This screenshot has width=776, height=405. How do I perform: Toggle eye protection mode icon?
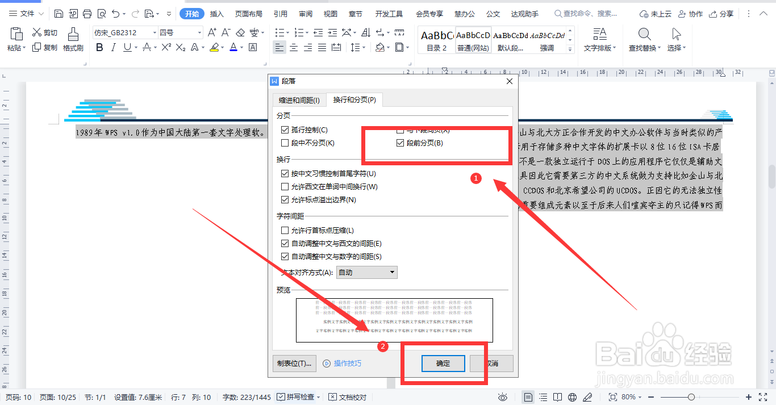tap(502, 397)
